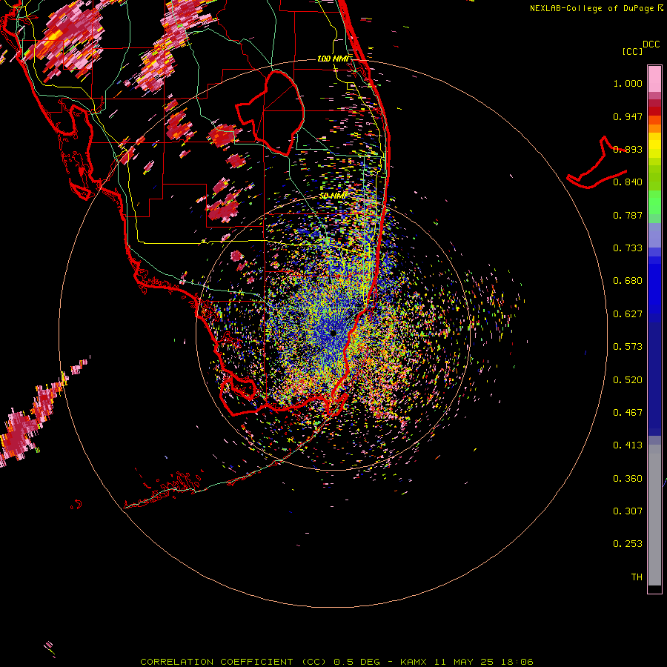Image resolution: width=667 pixels, height=667 pixels.
Task: Click the 0.573 scale value
Action: tap(628, 347)
